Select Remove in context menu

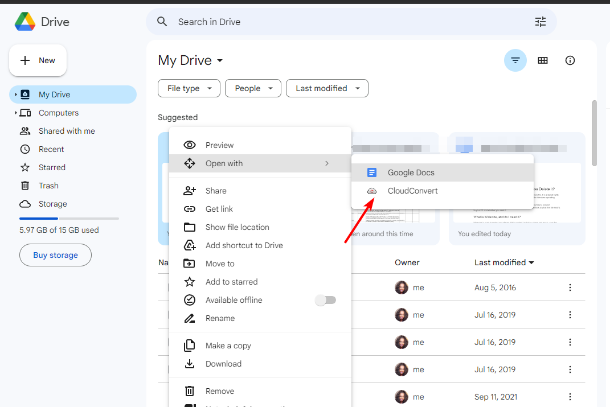tap(260, 391)
